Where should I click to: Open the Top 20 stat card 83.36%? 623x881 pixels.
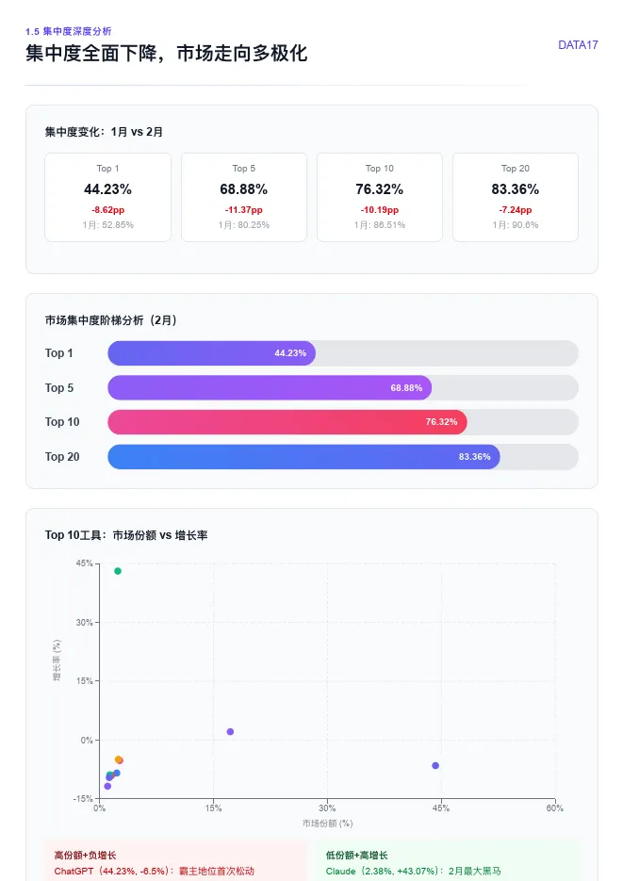516,197
